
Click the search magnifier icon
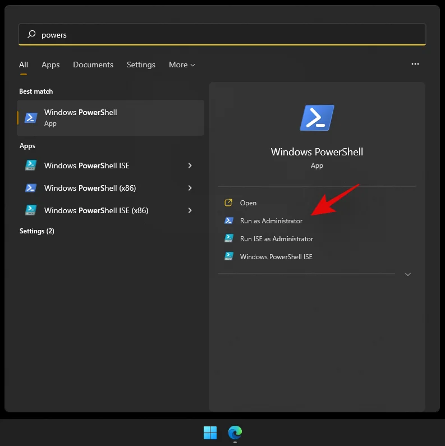31,34
